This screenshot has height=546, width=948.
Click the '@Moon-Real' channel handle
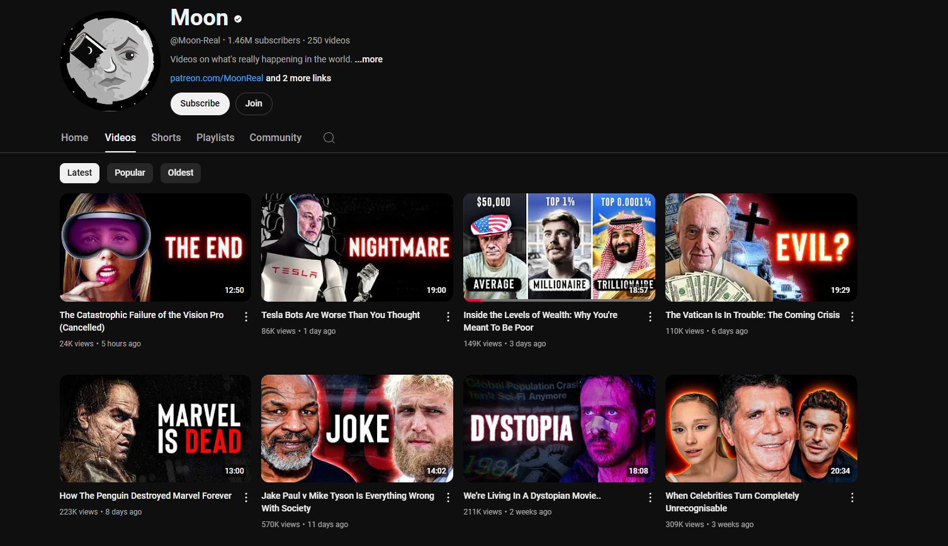coord(195,40)
